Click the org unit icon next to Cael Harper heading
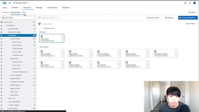199x112 pixels. (39, 24)
